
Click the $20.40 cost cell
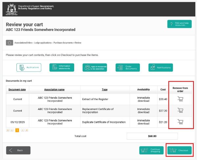point(163,99)
